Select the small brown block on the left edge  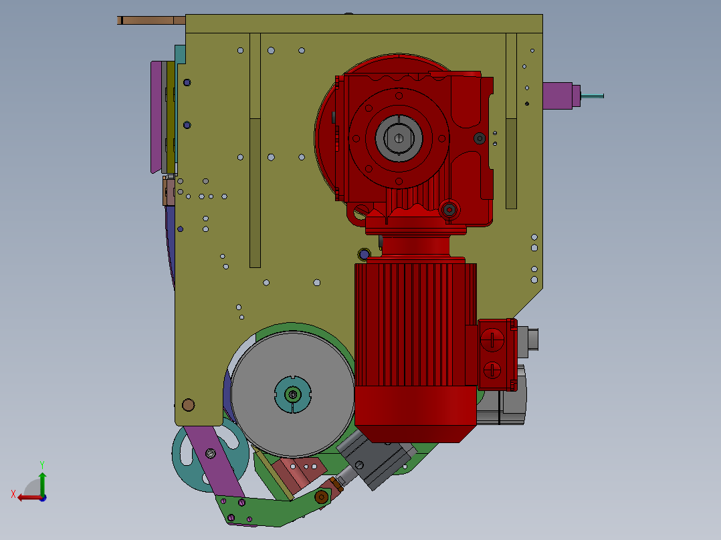(x=169, y=190)
